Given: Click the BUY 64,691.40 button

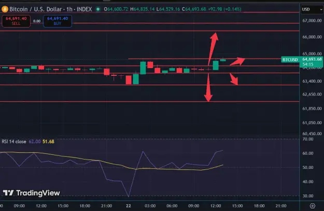Looking at the screenshot, I should click(58, 21).
